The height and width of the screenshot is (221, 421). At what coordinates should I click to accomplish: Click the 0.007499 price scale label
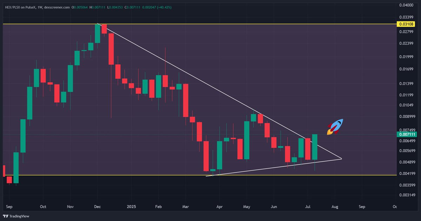pos(407,130)
